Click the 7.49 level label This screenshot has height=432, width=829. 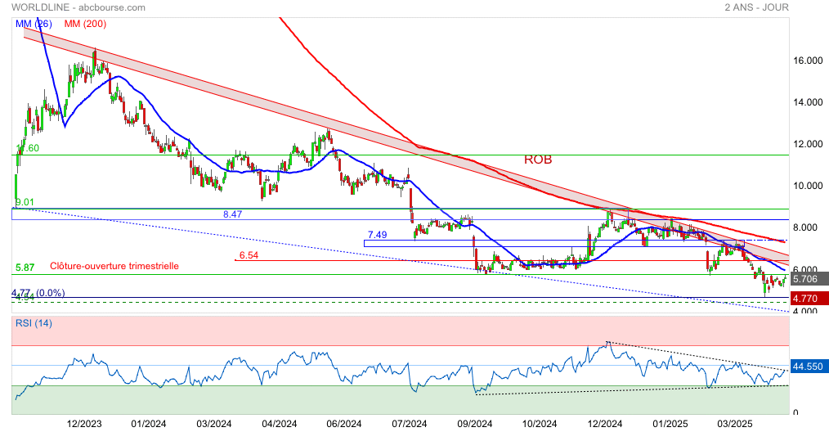[378, 235]
